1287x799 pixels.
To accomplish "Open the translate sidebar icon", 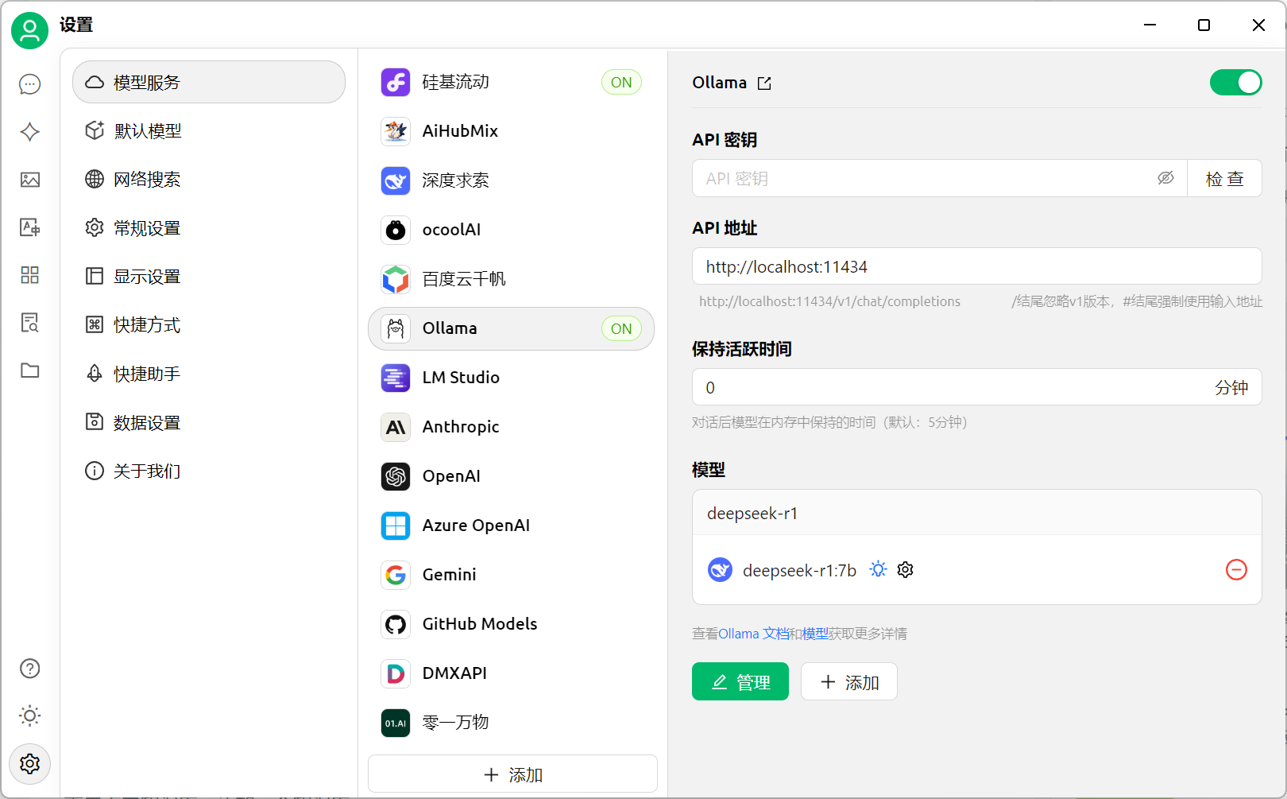I will [30, 227].
